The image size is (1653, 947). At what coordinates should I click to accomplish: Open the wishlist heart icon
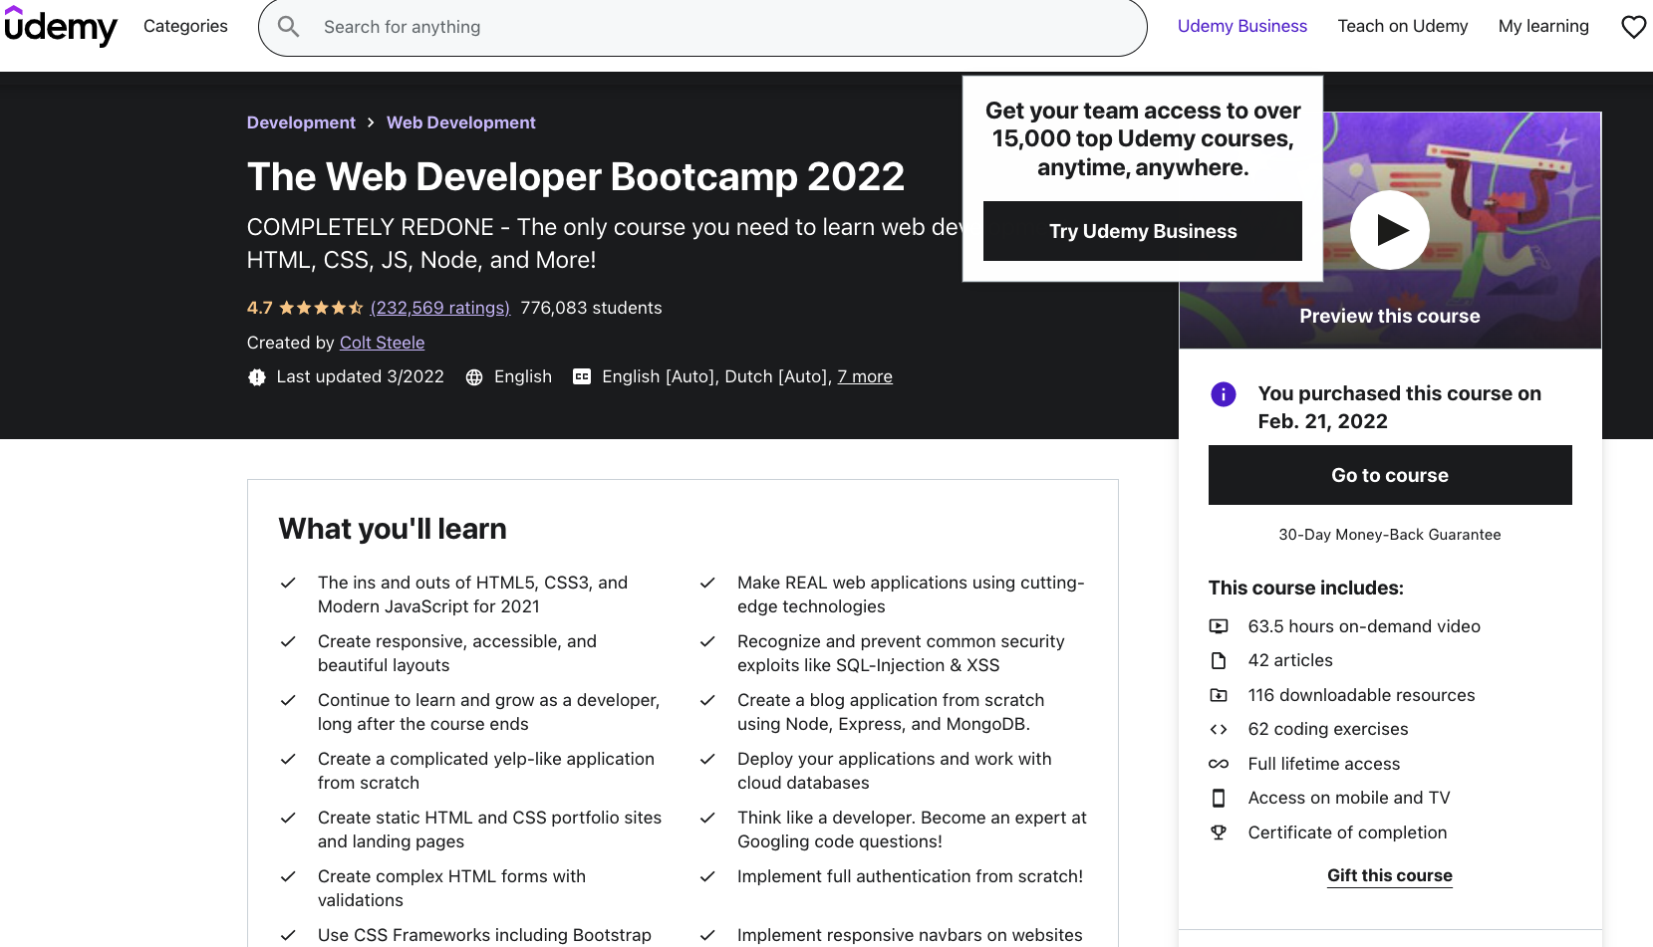(1633, 27)
